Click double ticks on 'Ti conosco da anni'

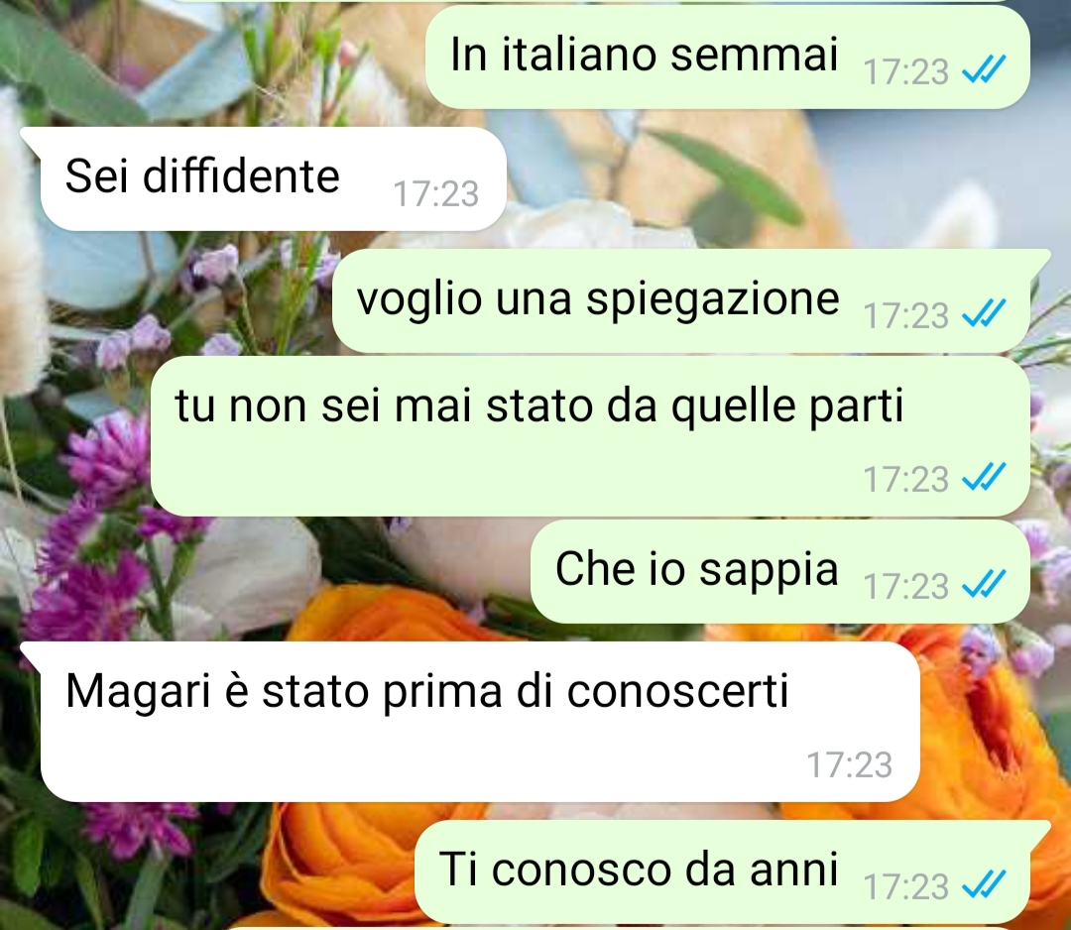pyautogui.click(x=984, y=884)
